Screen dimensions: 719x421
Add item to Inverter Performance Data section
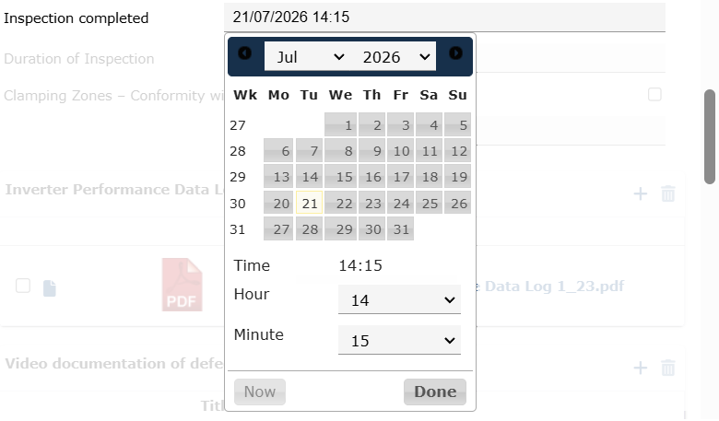pos(640,193)
